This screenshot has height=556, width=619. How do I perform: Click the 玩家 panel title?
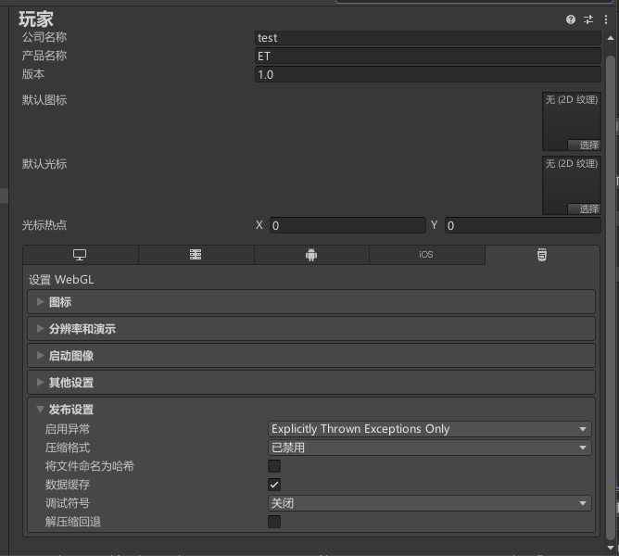tap(36, 19)
